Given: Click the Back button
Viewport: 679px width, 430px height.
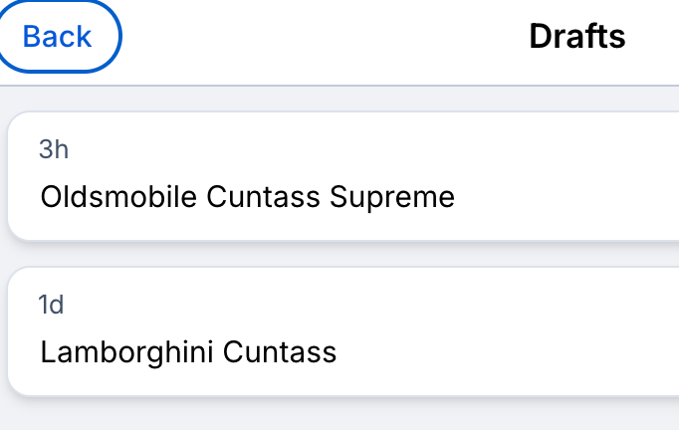Looking at the screenshot, I should [x=57, y=37].
